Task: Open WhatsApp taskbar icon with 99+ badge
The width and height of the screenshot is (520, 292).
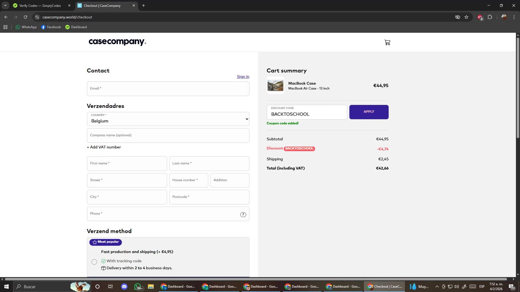Action: click(x=138, y=286)
